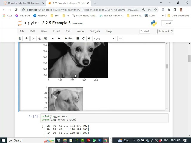This screenshot has width=191, height=143.
Task: Paste cells below icon
Action: [x=46, y=38]
